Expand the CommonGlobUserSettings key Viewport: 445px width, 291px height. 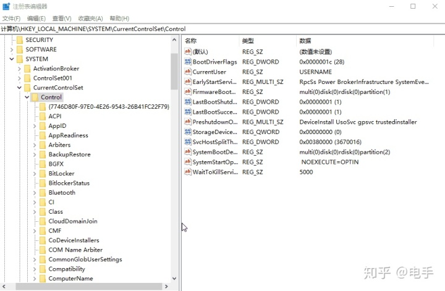(35, 259)
